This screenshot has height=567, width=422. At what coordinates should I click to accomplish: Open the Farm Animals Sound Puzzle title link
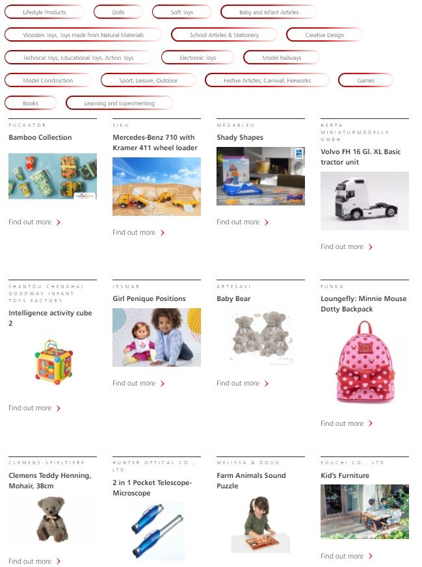click(252, 481)
